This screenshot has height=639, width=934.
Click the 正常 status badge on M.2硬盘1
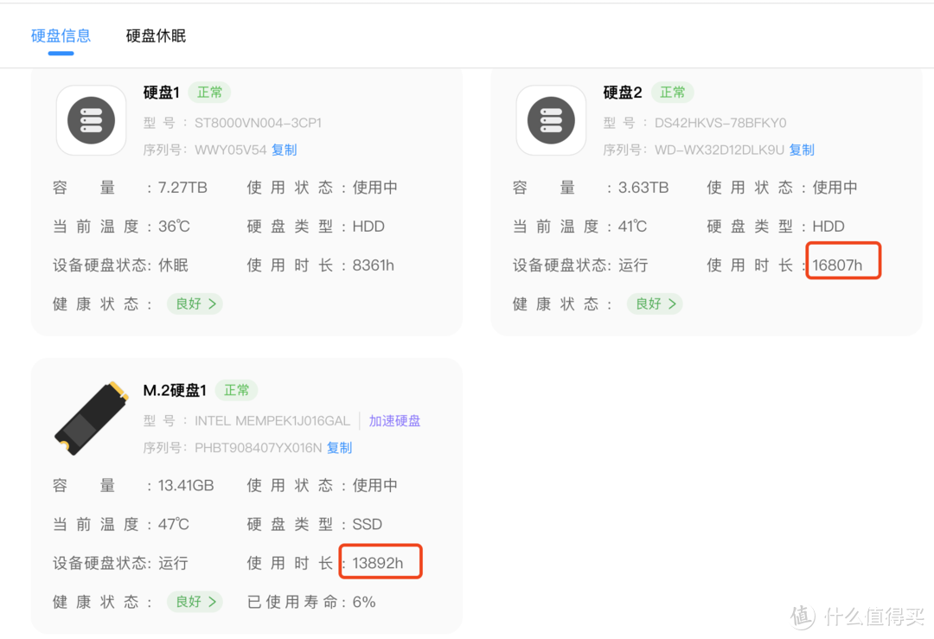coord(236,390)
